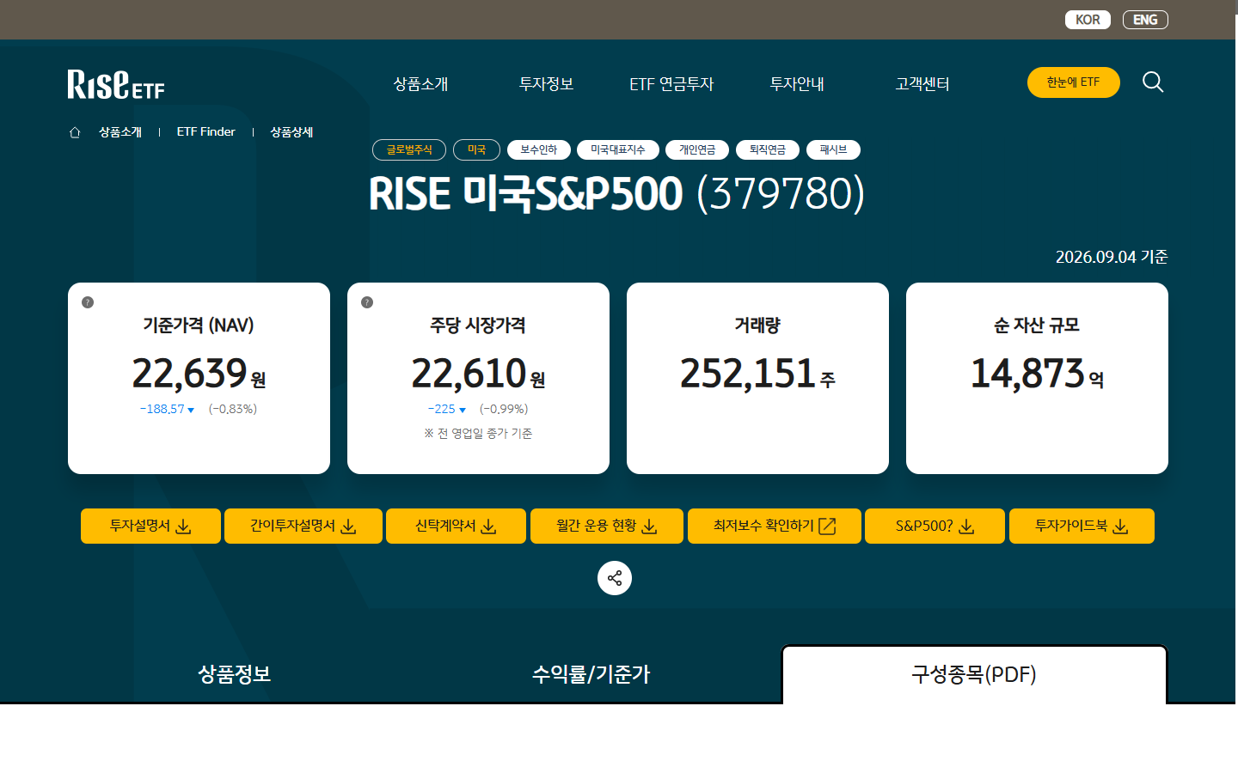Click the RISE 미국S&P500 (379780) title
Image resolution: width=1238 pixels, height=773 pixels.
[616, 193]
